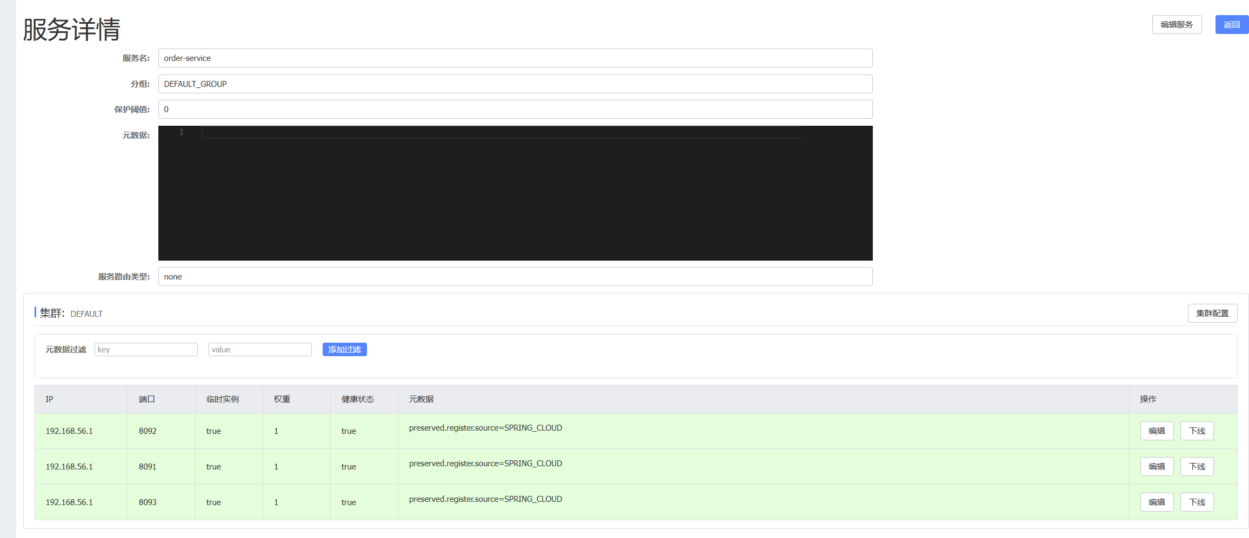Click the 分组 field showing DEFAULT_GROUP
Screen dimensions: 1249x538
(x=515, y=84)
